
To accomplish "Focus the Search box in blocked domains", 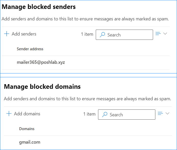I will coord(127,115).
